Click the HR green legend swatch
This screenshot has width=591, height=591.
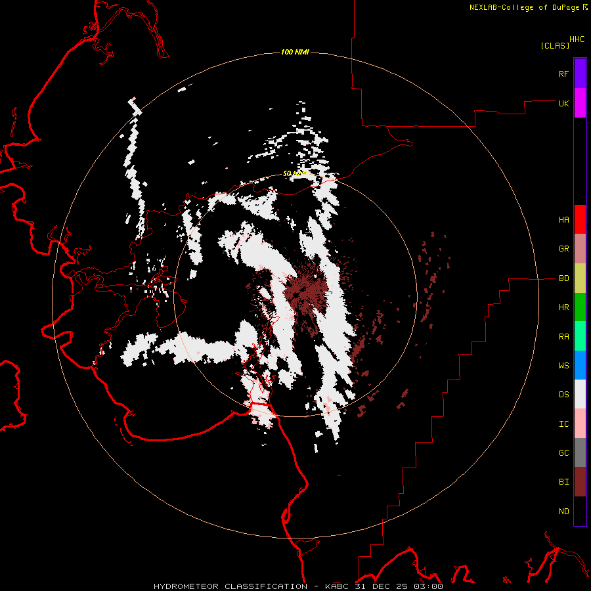pyautogui.click(x=580, y=307)
